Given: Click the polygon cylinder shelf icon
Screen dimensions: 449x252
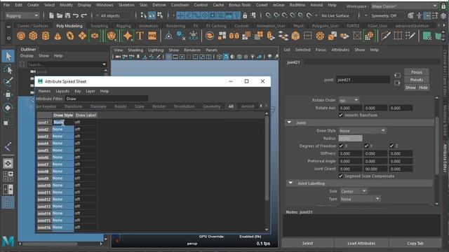Looking at the screenshot, I should pos(46,36).
